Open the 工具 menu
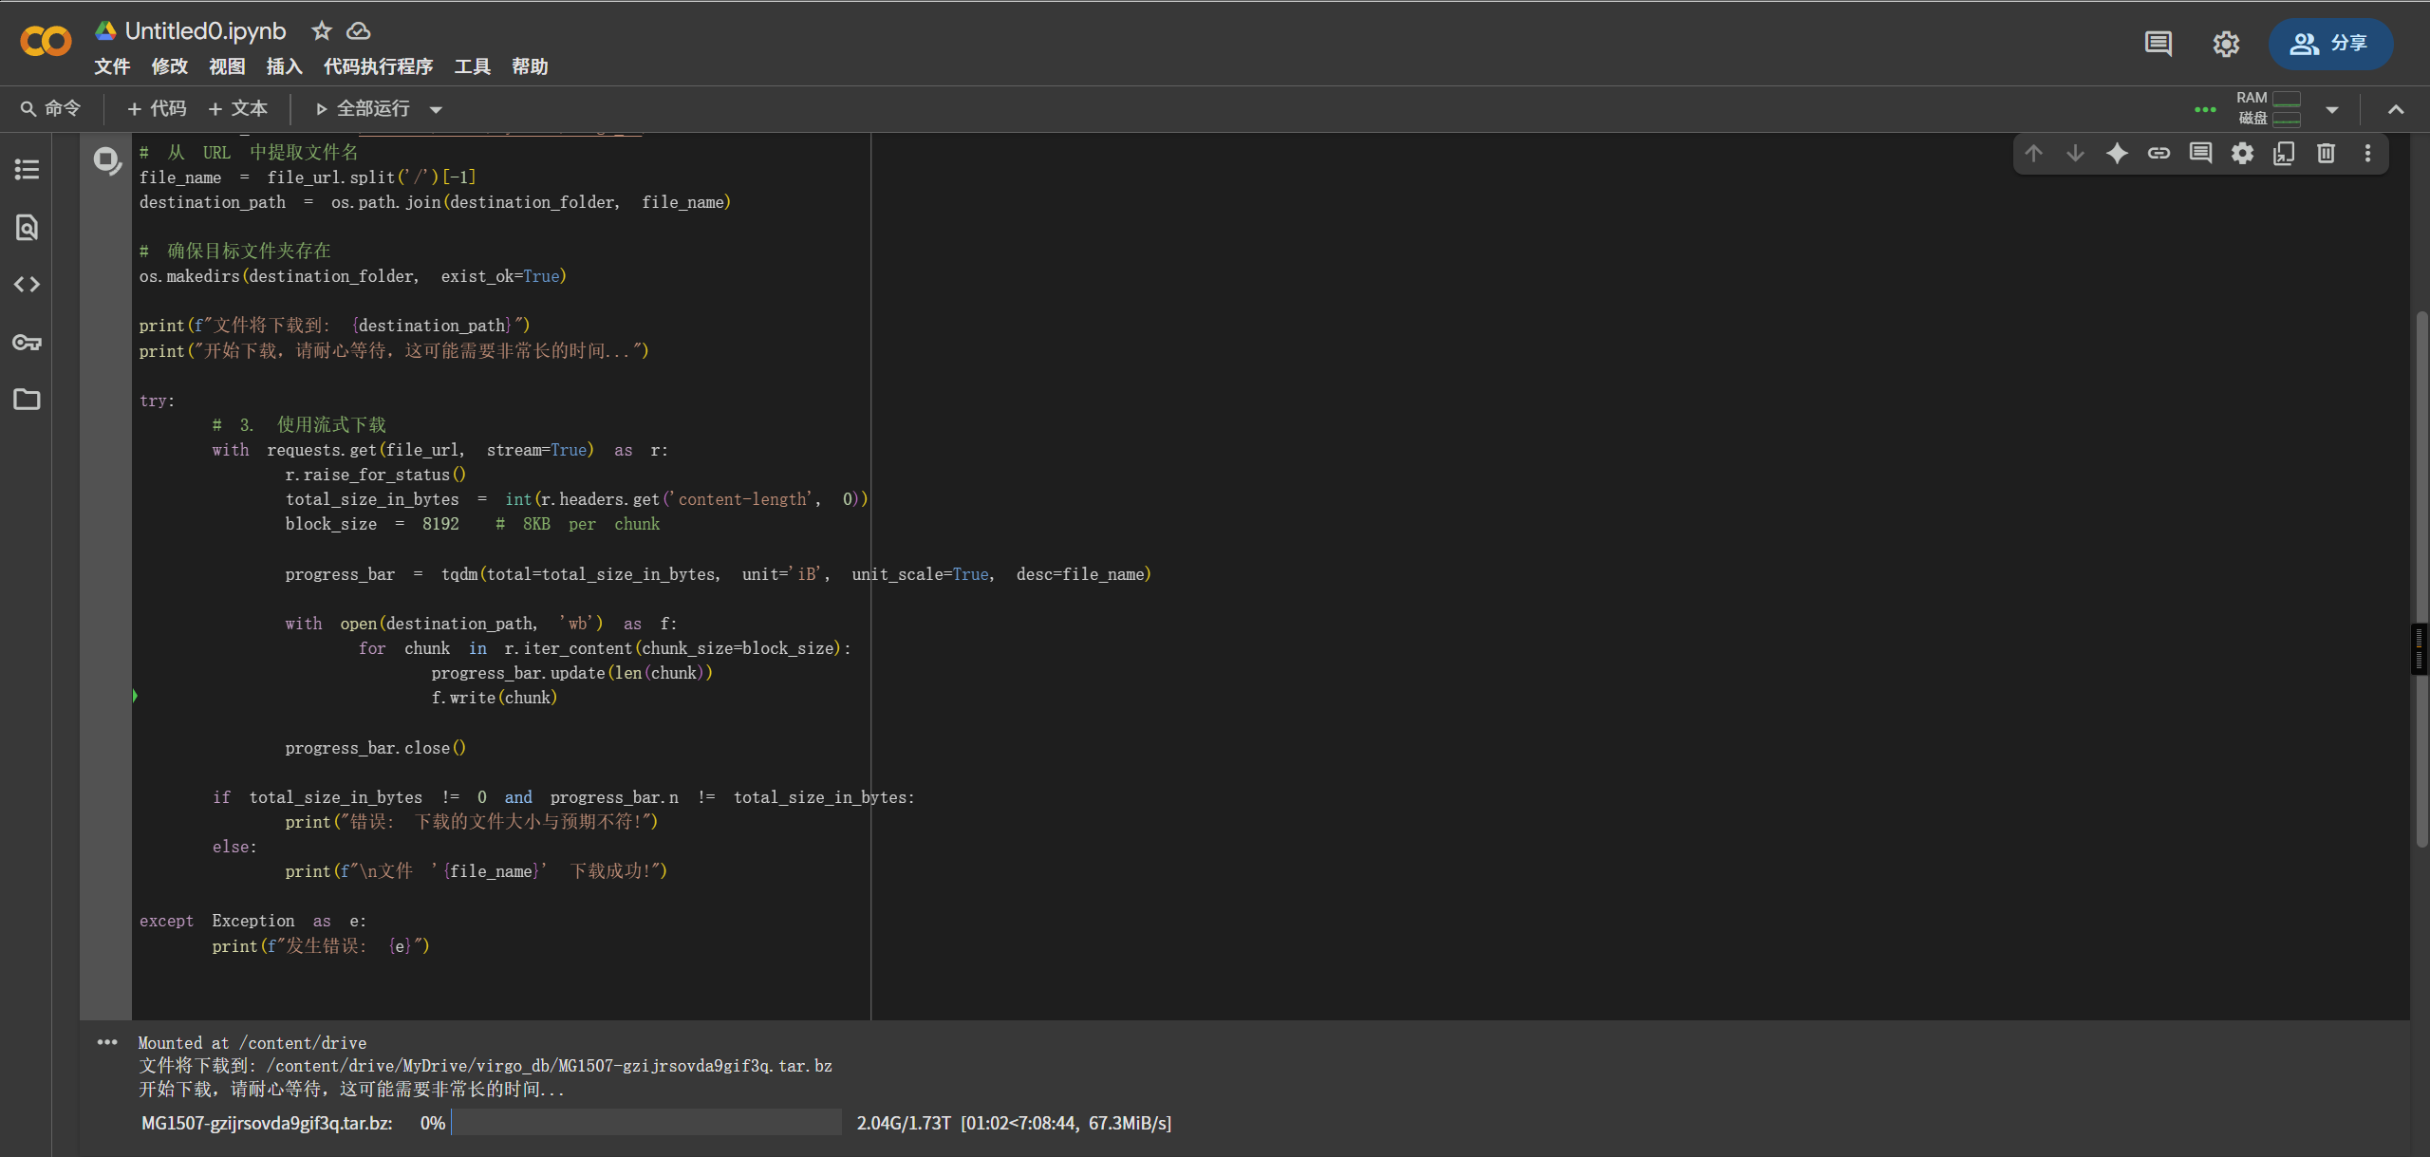 point(472,66)
